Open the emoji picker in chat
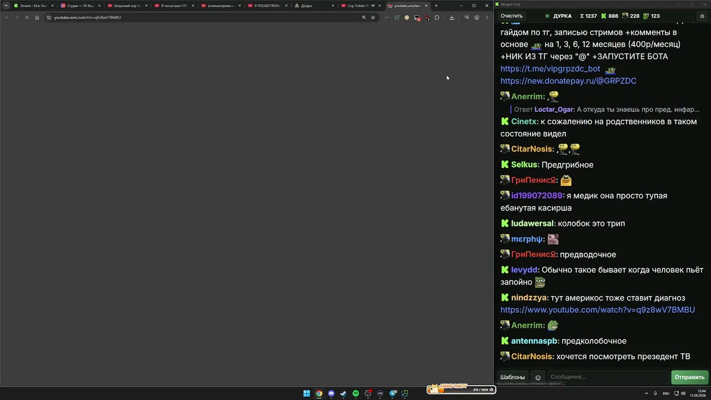The image size is (711, 400). pyautogui.click(x=538, y=377)
